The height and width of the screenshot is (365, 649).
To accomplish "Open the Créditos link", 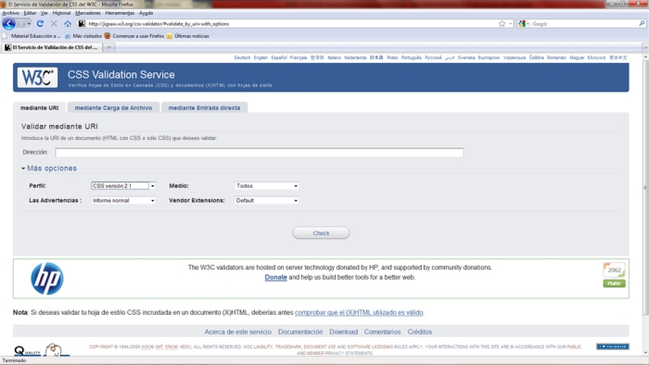I will (x=420, y=332).
